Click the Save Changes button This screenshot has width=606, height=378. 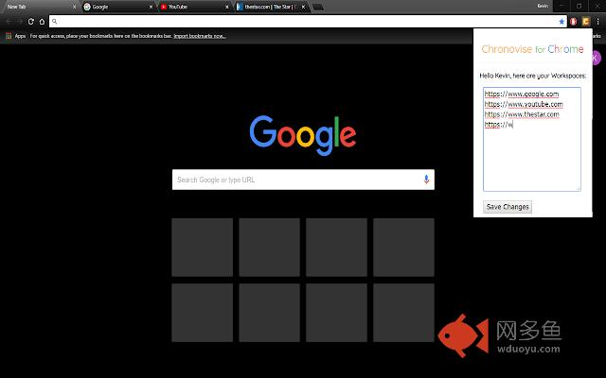pyautogui.click(x=508, y=207)
